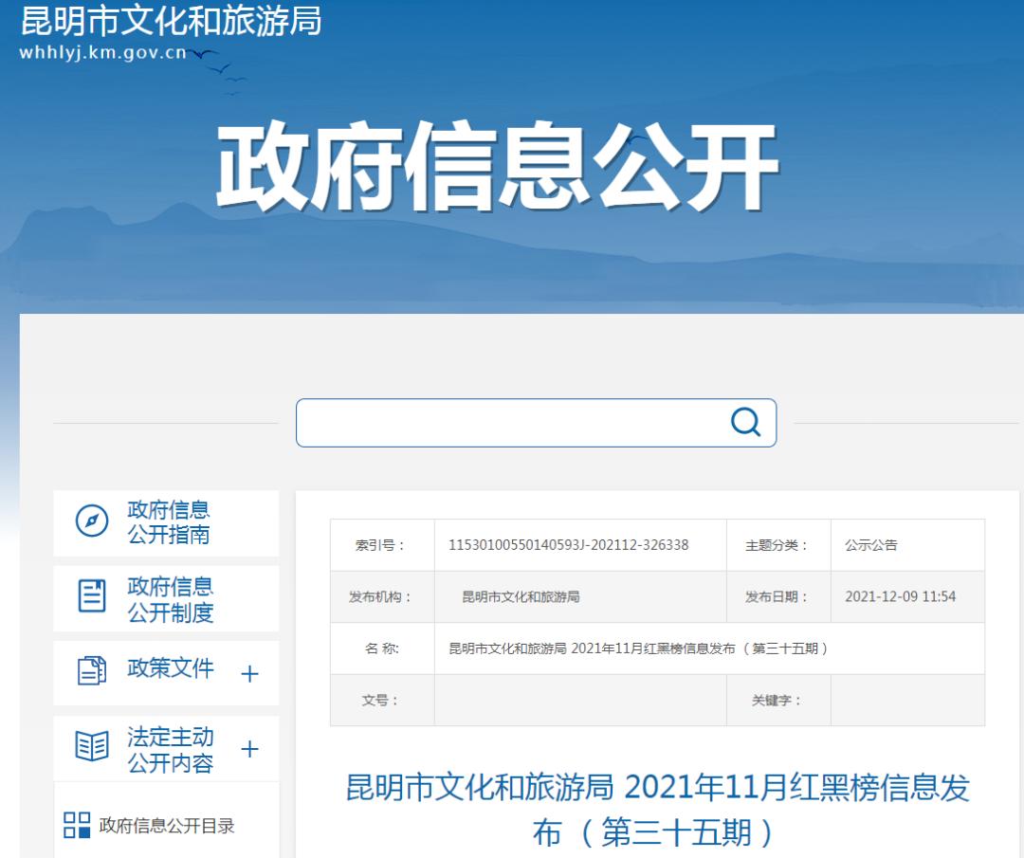This screenshot has height=858, width=1024.
Task: Open the 政府信息公开制度 menu item
Action: click(x=171, y=599)
